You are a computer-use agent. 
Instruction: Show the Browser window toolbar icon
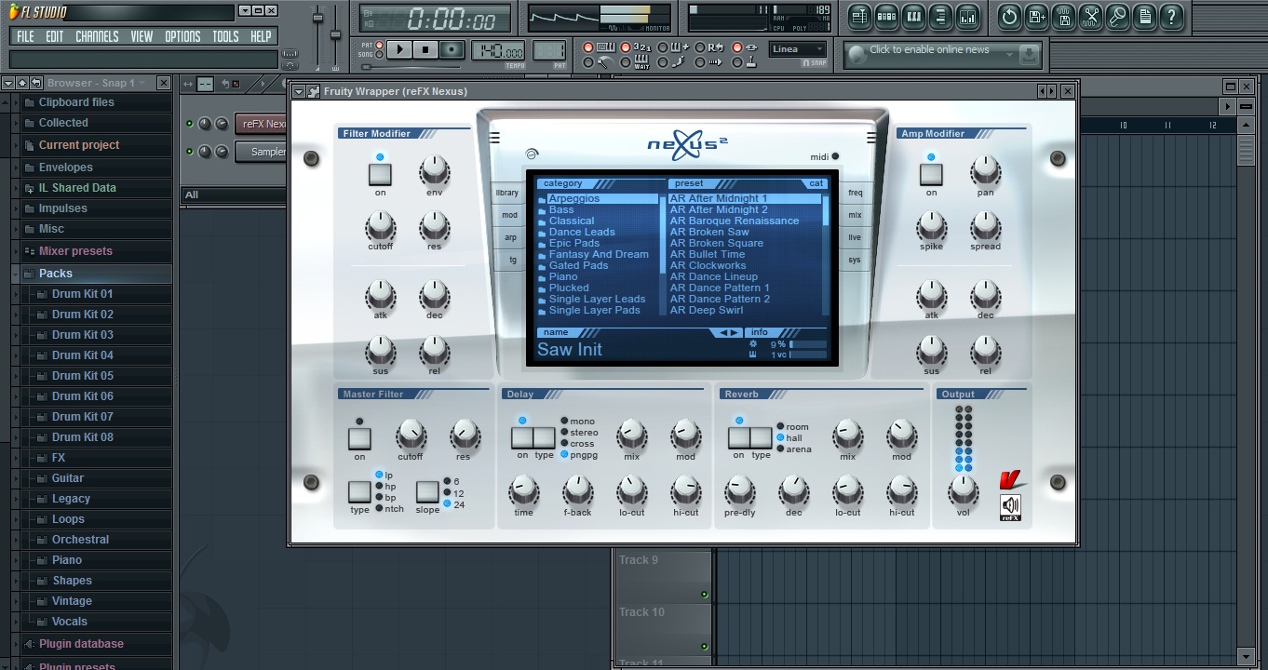click(x=940, y=16)
